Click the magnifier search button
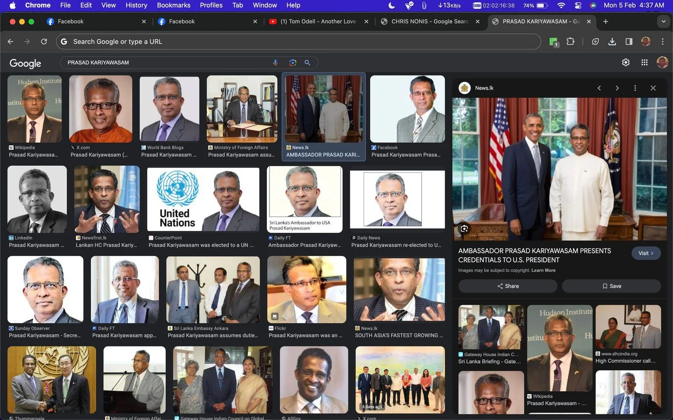This screenshot has width=673, height=420. pos(308,63)
